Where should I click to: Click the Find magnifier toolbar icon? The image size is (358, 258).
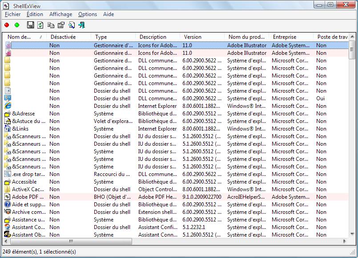pos(72,25)
